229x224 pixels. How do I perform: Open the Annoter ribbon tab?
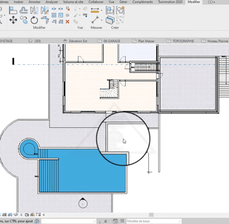(x=34, y=2)
